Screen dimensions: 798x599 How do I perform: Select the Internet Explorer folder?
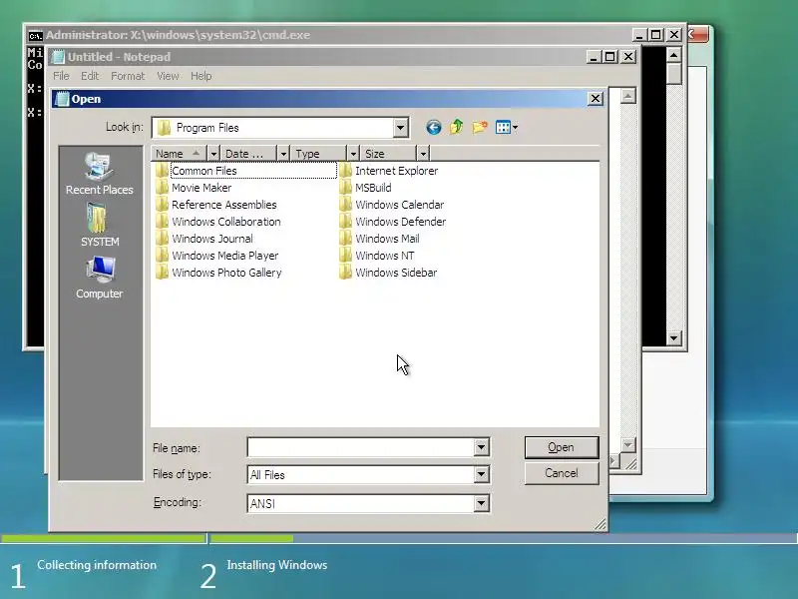click(388, 171)
